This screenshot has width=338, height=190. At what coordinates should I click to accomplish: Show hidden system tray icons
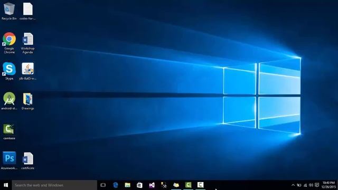[x=293, y=185]
